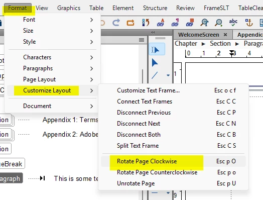Choose Customize Text Frame...
The height and width of the screenshot is (200, 263).
(174, 90)
